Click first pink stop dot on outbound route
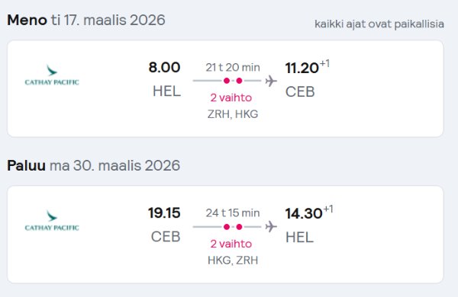 pyautogui.click(x=227, y=81)
